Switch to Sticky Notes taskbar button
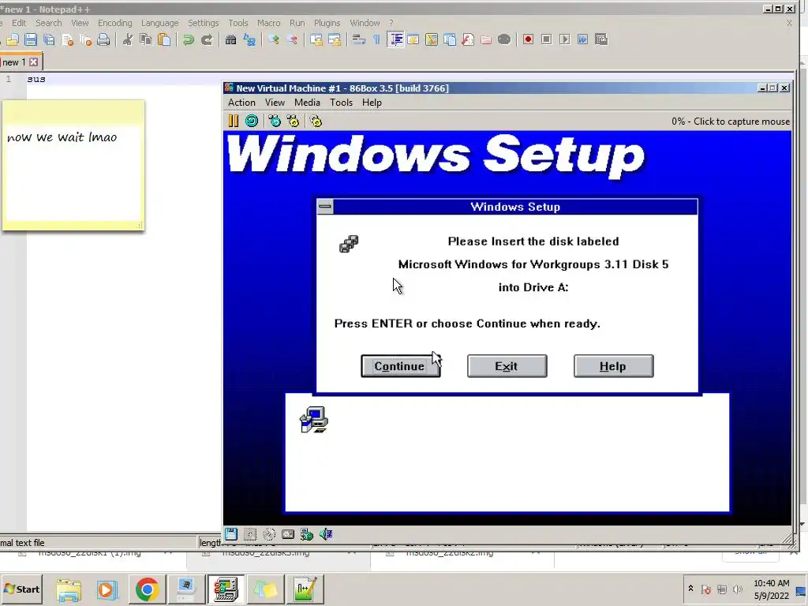Image resolution: width=808 pixels, height=606 pixels. (x=265, y=589)
